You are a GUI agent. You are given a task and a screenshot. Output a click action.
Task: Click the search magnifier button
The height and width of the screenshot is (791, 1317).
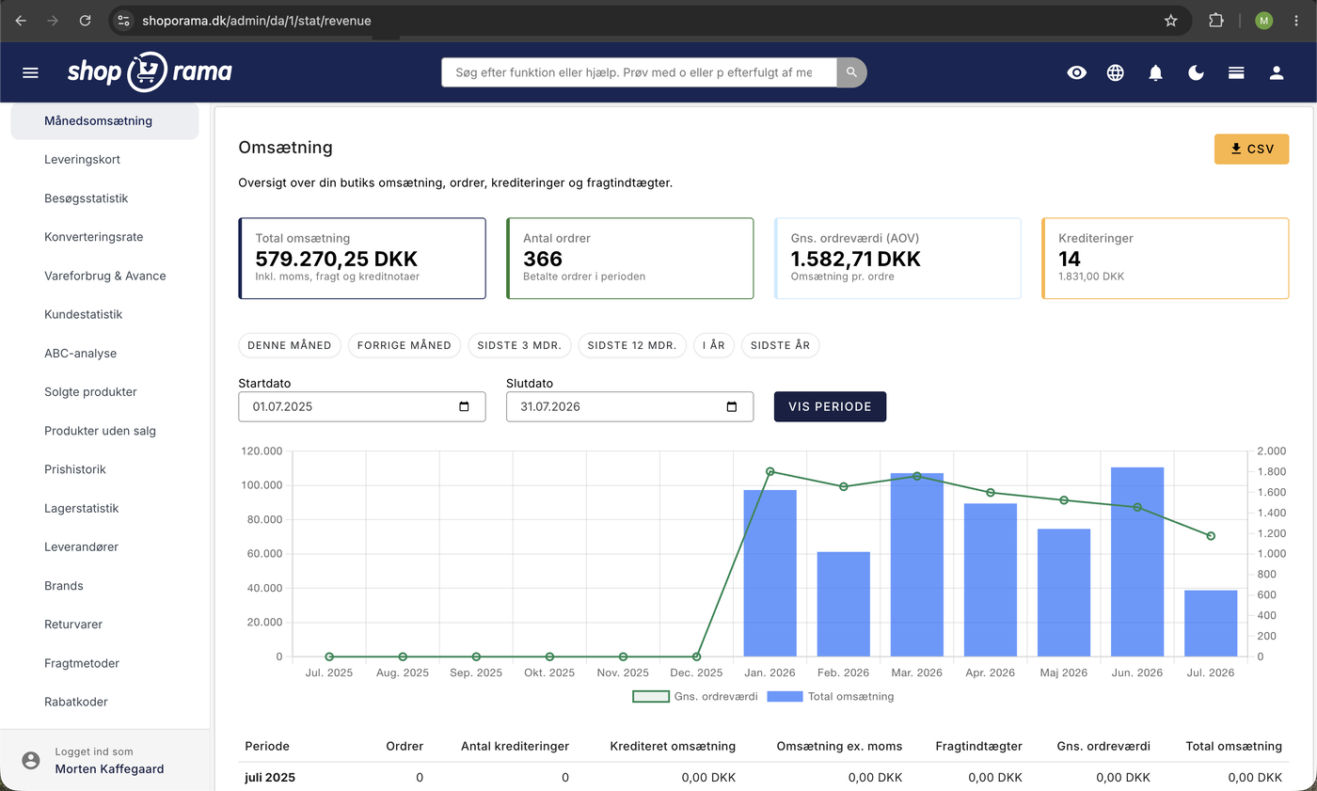coord(851,72)
